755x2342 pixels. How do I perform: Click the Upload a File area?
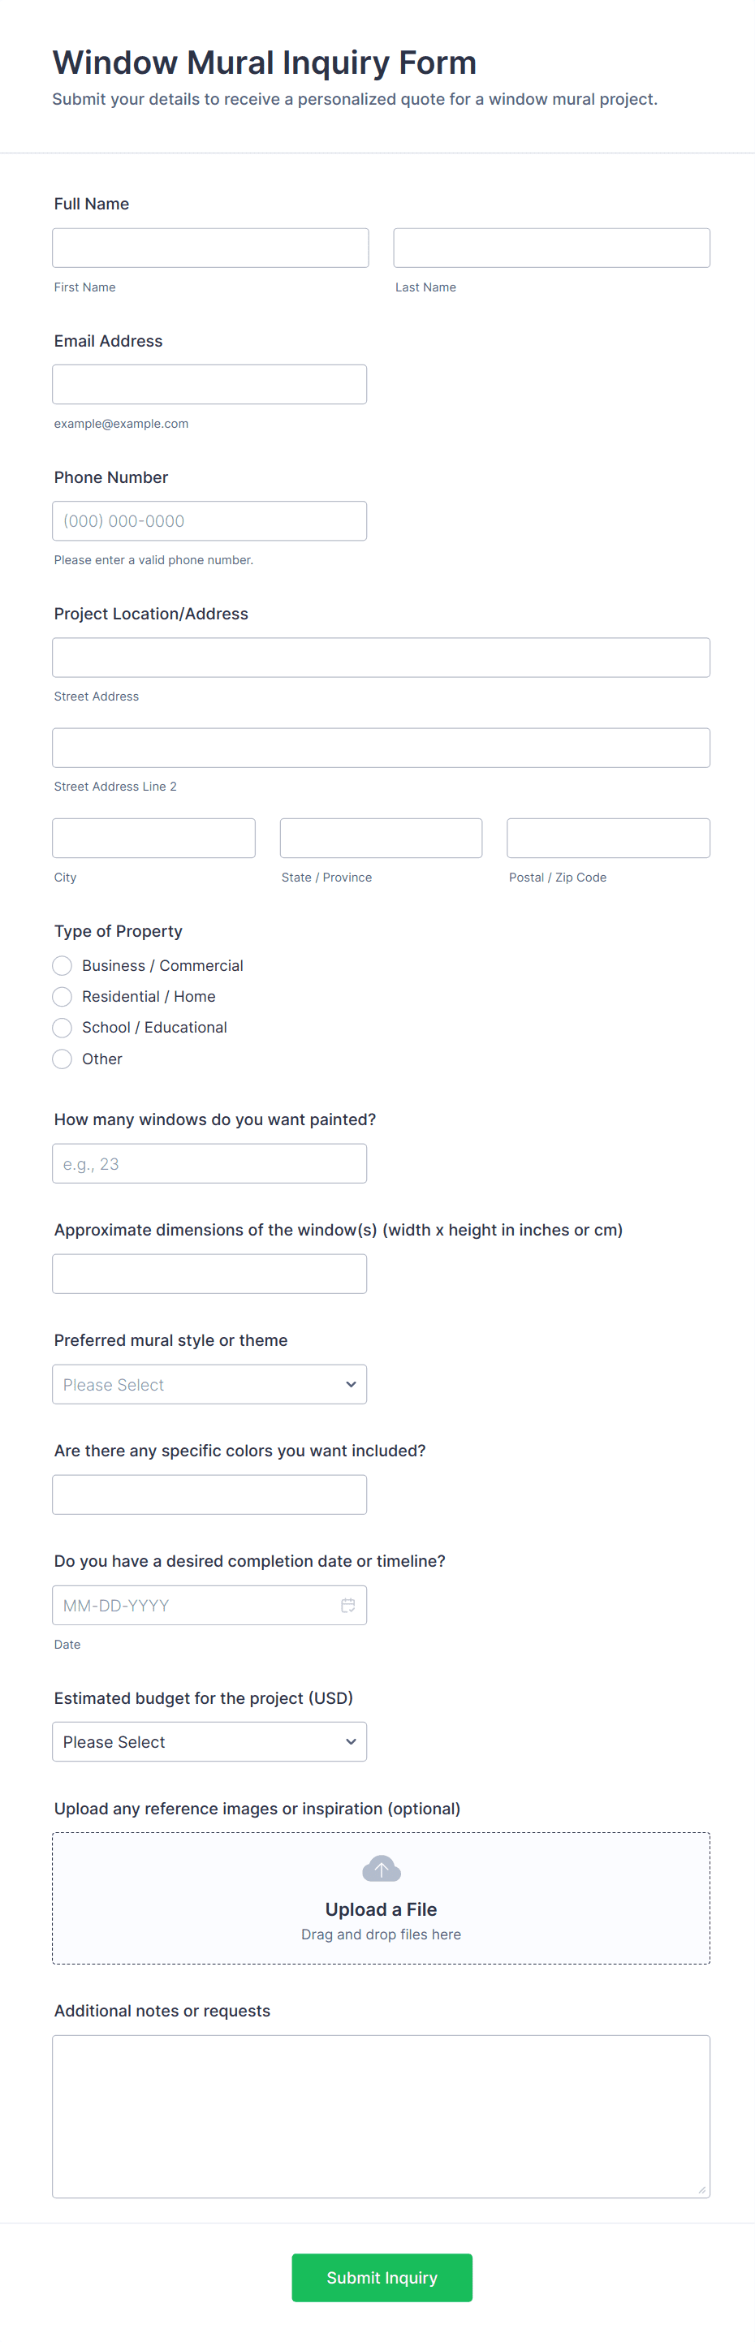(x=381, y=1909)
